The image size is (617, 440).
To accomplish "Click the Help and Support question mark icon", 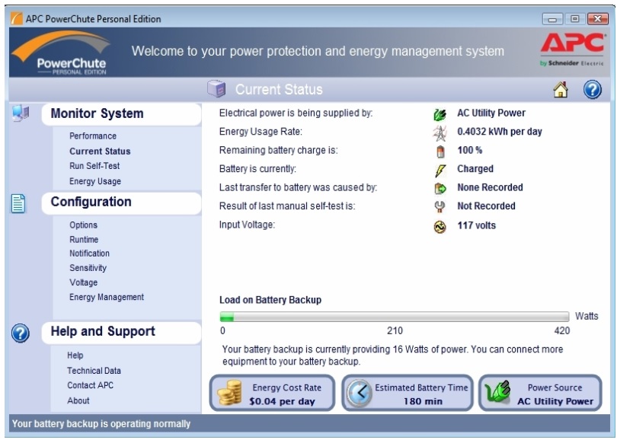I will click(20, 333).
